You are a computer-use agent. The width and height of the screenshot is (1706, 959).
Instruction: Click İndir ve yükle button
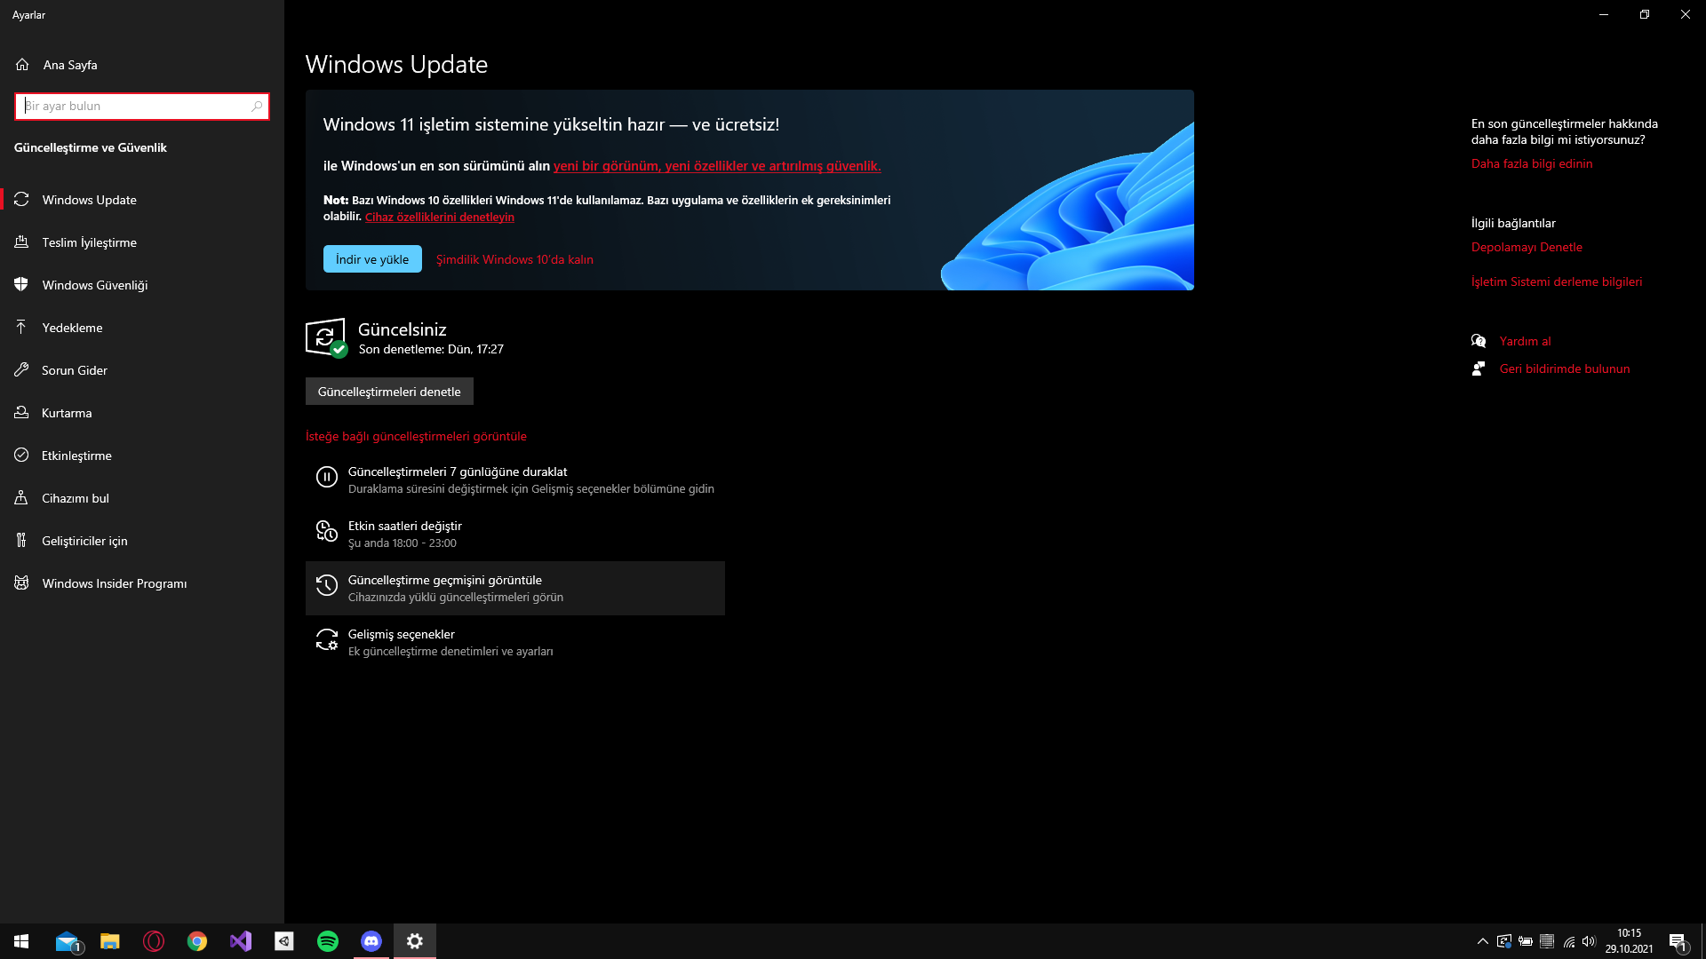(372, 259)
